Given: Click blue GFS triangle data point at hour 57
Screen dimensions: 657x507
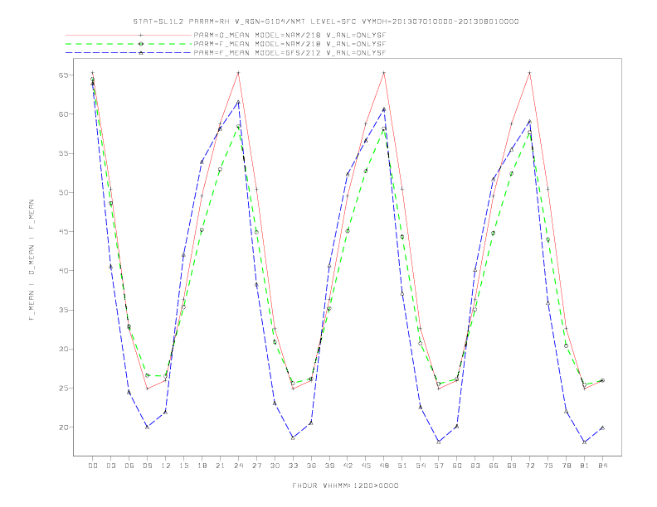Looking at the screenshot, I should (x=439, y=442).
